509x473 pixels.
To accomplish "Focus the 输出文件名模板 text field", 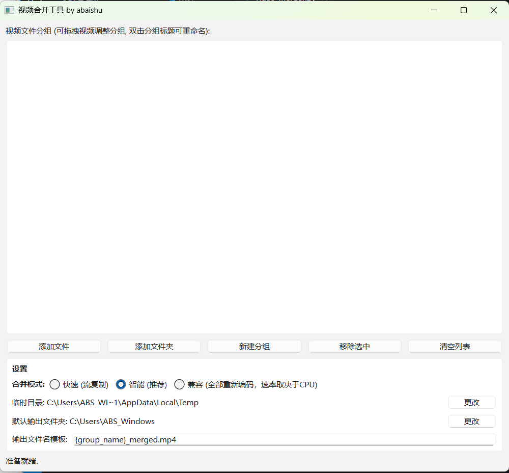I will (x=284, y=439).
